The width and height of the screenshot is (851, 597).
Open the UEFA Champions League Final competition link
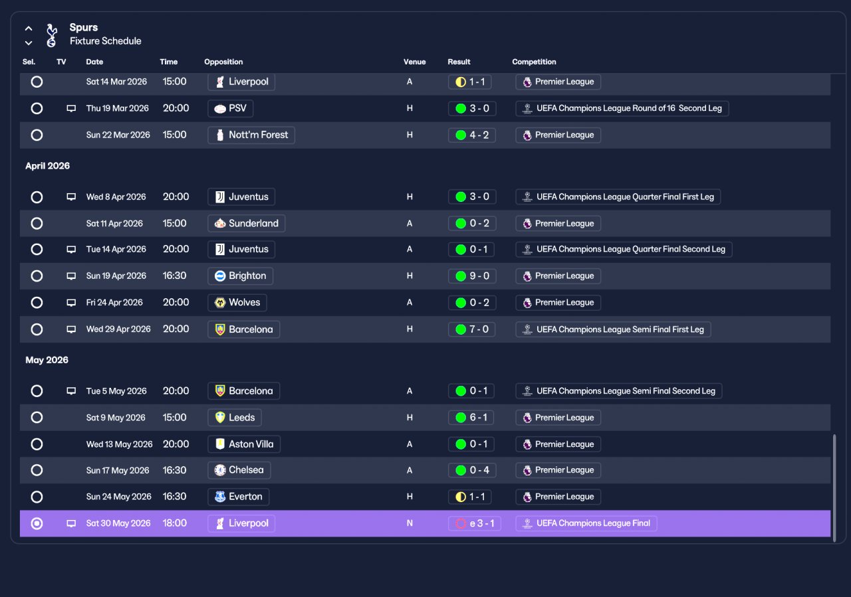coord(586,523)
